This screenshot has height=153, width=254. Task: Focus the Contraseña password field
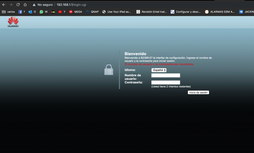click(x=165, y=83)
